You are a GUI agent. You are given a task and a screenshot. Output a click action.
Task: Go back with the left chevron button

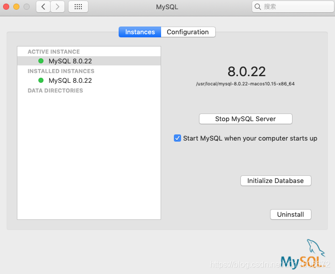click(43, 7)
